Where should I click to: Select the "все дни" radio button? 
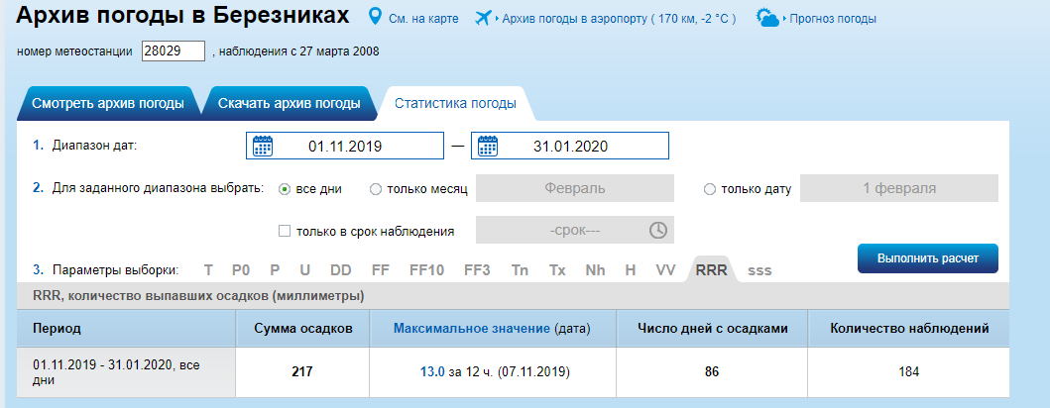285,188
